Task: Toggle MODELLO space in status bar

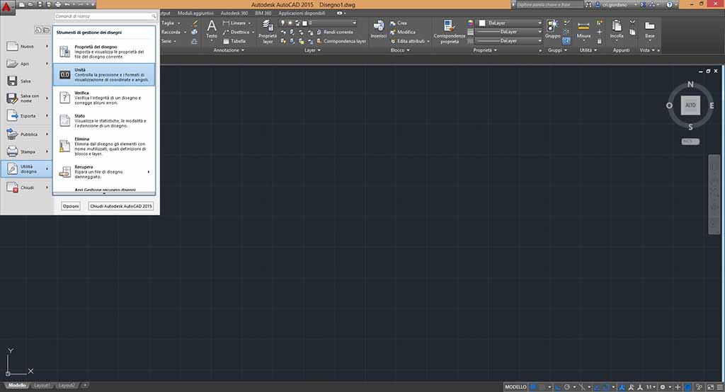Action: point(515,387)
